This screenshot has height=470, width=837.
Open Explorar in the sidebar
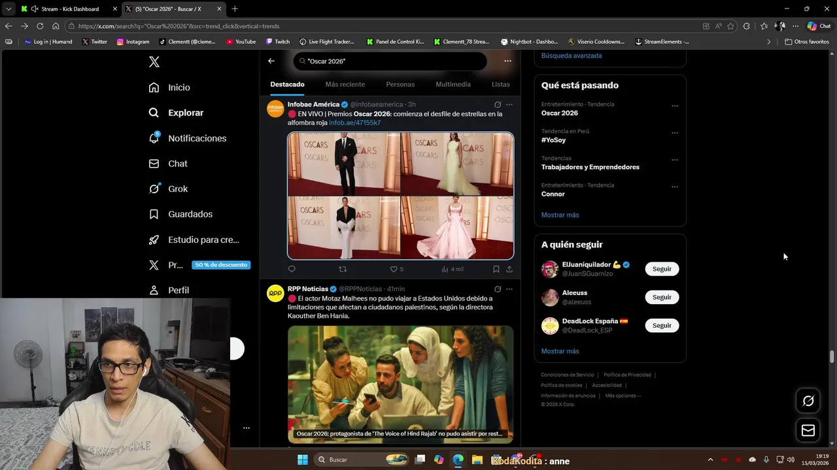(176, 113)
